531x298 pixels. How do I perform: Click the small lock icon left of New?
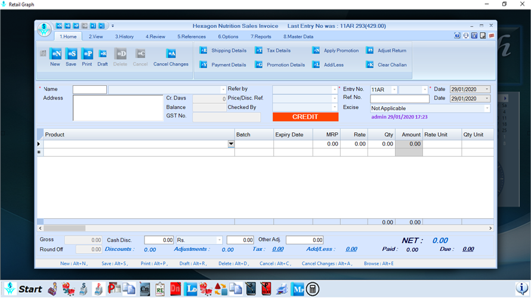(43, 53)
